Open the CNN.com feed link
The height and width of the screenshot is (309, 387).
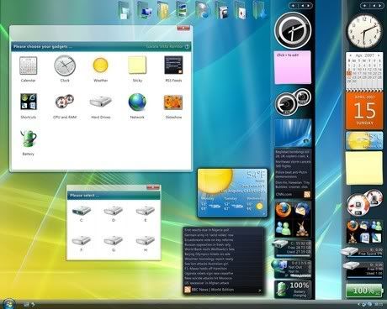pos(284,194)
